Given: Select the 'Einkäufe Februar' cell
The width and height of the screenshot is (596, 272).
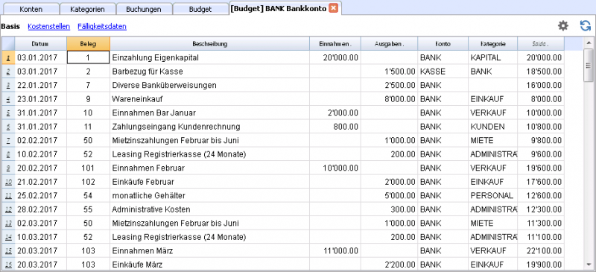Looking at the screenshot, I should point(210,182).
